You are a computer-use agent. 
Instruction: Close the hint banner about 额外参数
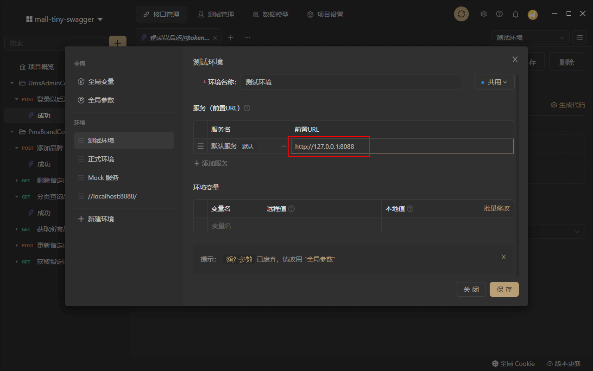(x=504, y=257)
